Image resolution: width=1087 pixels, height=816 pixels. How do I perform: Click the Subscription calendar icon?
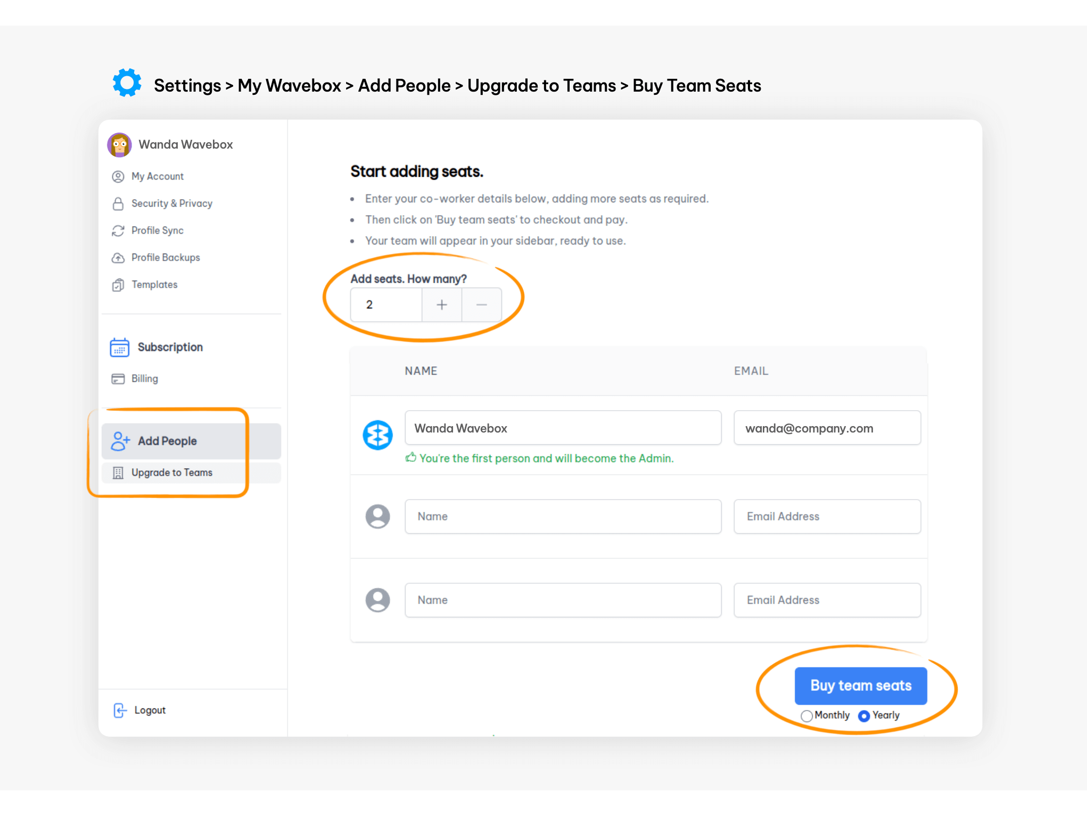click(x=120, y=347)
